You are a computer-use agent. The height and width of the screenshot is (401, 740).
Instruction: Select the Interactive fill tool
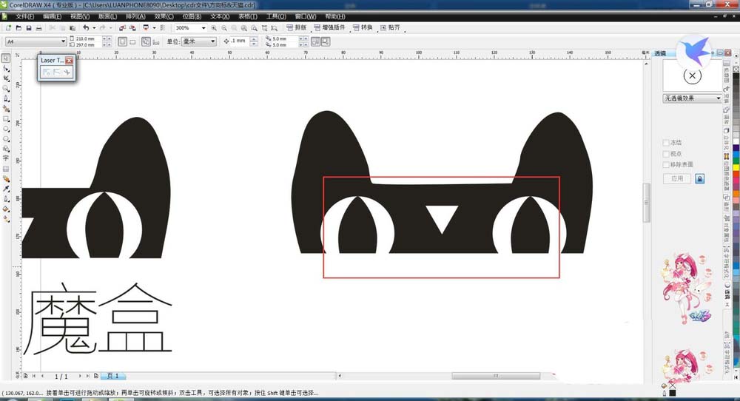pos(6,219)
